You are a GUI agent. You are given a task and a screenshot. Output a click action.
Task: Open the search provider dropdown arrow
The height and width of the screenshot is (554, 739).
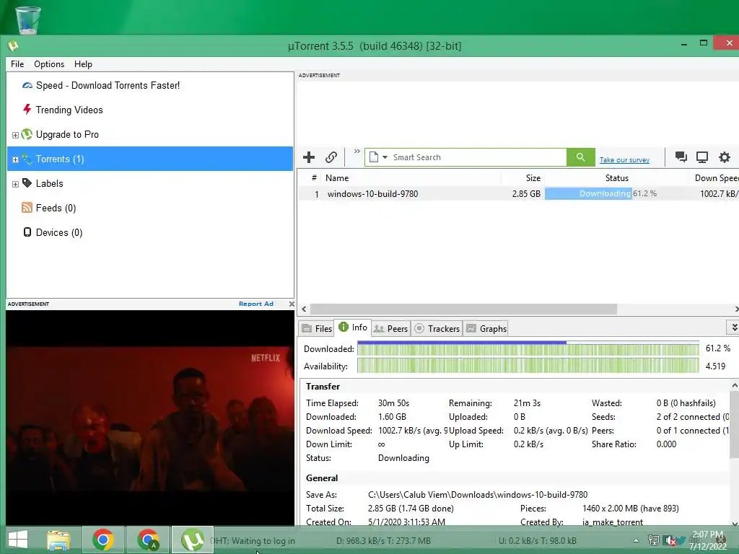click(385, 157)
